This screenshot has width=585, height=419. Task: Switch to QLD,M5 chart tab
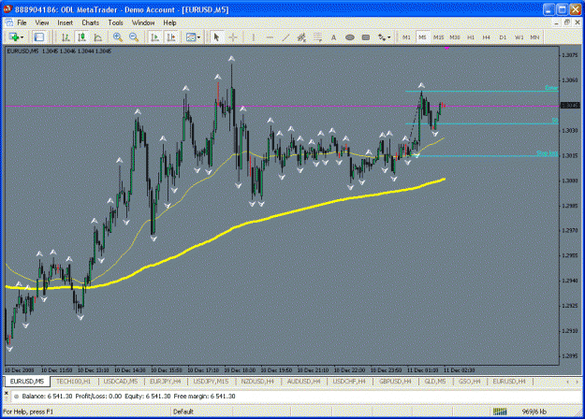pyautogui.click(x=435, y=382)
